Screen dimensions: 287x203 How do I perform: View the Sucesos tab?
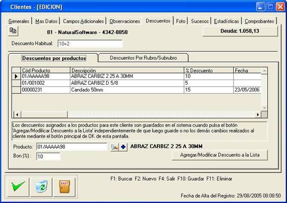[x=199, y=21]
